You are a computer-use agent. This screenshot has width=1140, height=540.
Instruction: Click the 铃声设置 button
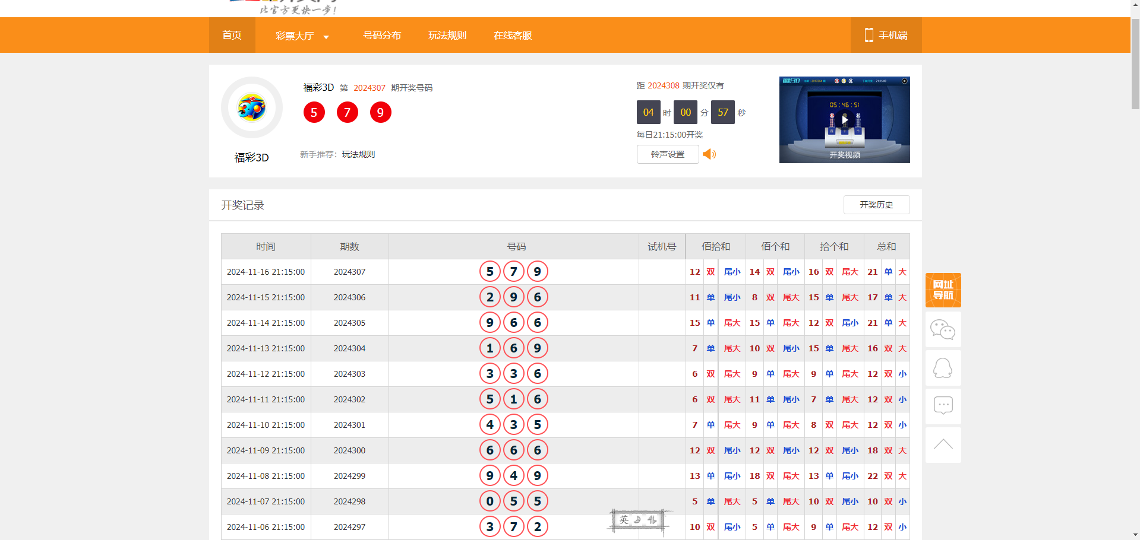[667, 154]
